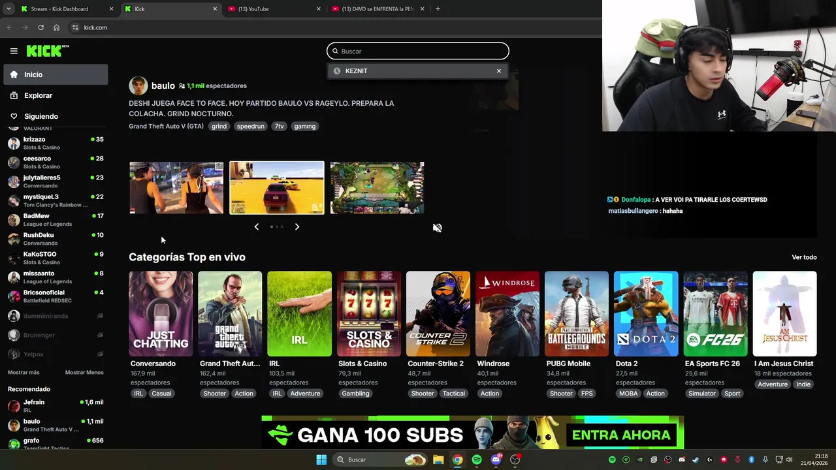
Task: Click the Casual tag under Conversando
Action: pyautogui.click(x=161, y=394)
